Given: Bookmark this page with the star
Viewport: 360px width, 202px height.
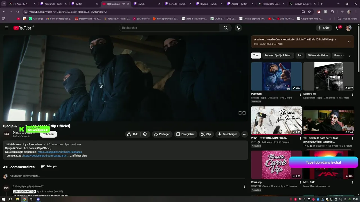Looking at the screenshot, I should [309, 12].
